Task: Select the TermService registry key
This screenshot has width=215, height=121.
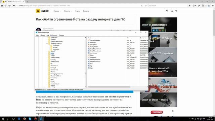Action: (x=54, y=70)
